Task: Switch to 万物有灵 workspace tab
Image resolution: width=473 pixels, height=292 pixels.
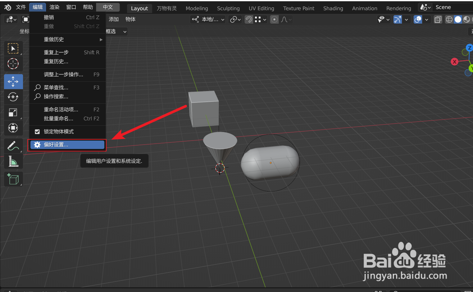Action: pyautogui.click(x=167, y=8)
